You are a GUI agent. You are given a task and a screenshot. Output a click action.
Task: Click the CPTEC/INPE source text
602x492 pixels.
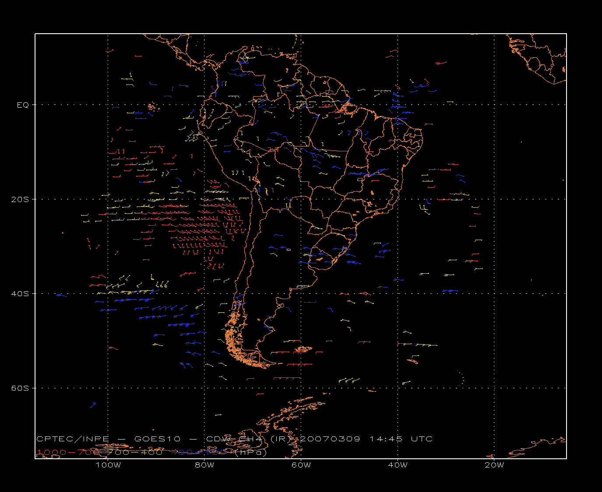point(73,439)
